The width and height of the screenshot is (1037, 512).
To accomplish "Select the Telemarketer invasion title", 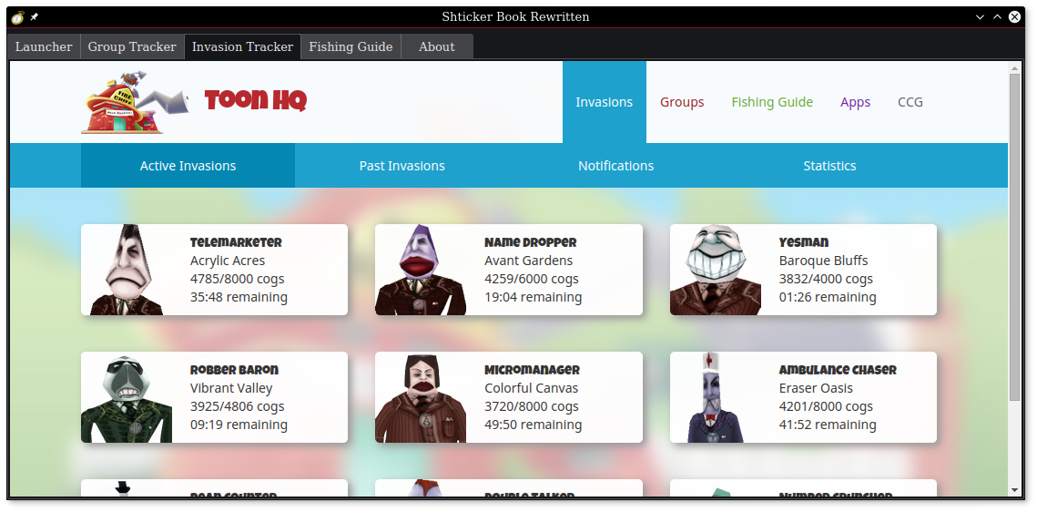I will point(236,242).
